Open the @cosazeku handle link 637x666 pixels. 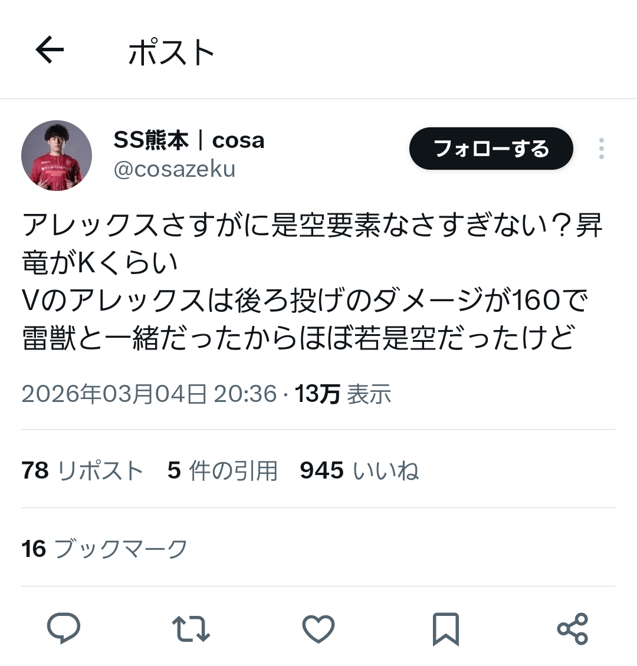(174, 169)
